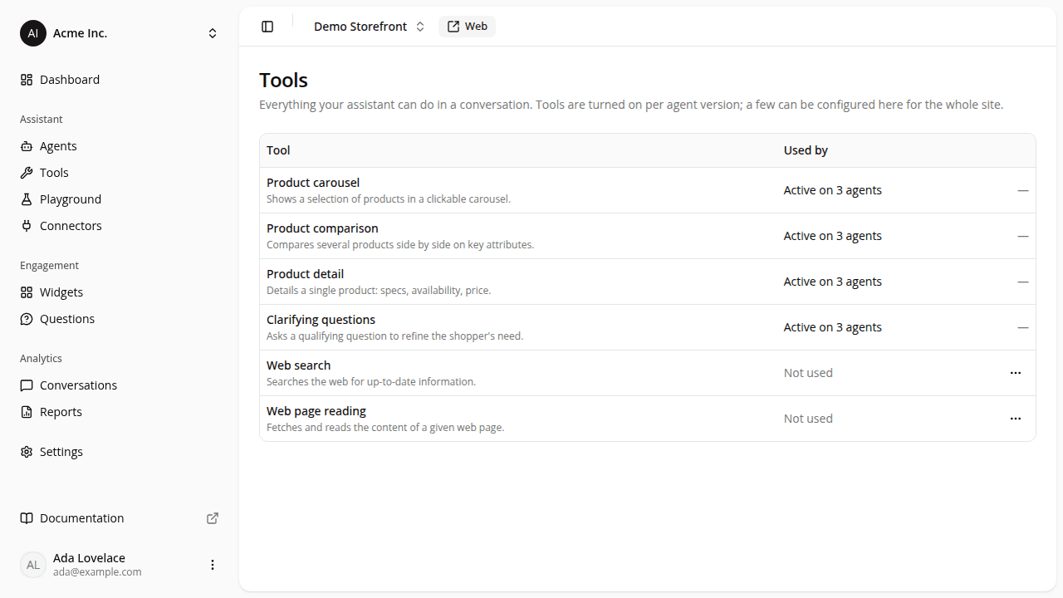Click the Dashboard grid icon
The height and width of the screenshot is (598, 1063).
click(27, 80)
